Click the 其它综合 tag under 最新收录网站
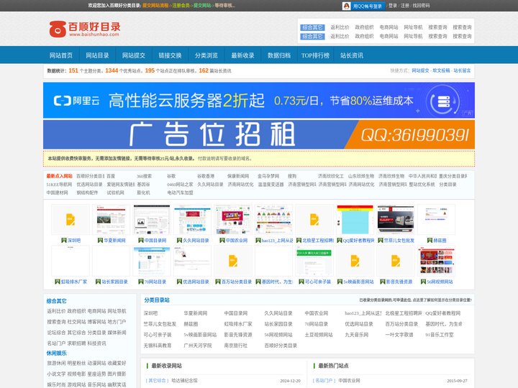The height and width of the screenshot is (388, 518). coord(158,380)
